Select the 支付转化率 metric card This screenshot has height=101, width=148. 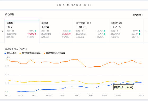tap(126, 31)
